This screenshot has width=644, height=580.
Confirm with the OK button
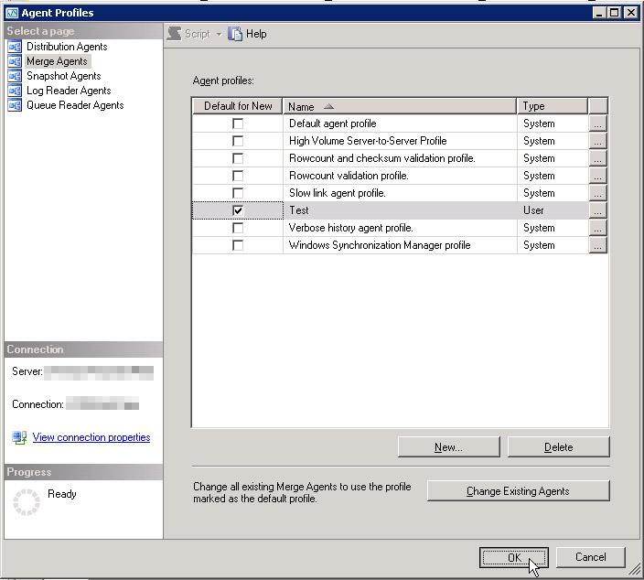pyautogui.click(x=514, y=557)
